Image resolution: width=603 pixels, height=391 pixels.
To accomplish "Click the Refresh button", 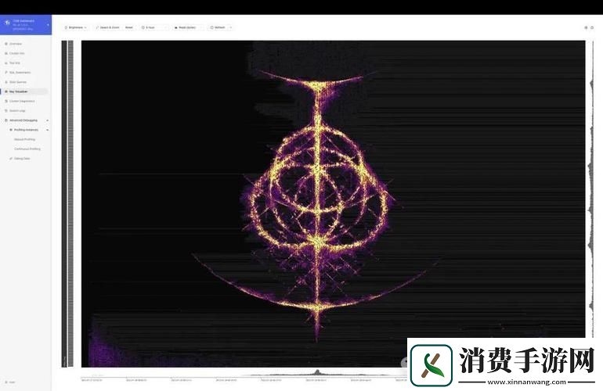I will (218, 27).
